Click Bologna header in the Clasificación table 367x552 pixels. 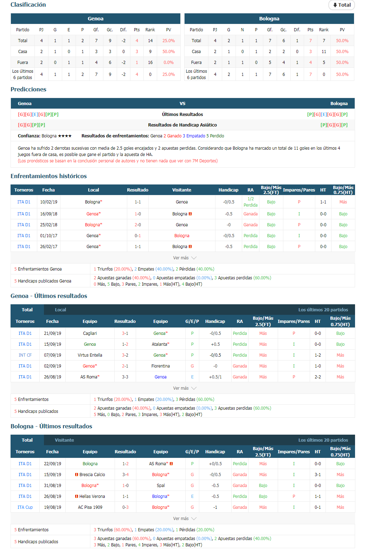pyautogui.click(x=269, y=19)
